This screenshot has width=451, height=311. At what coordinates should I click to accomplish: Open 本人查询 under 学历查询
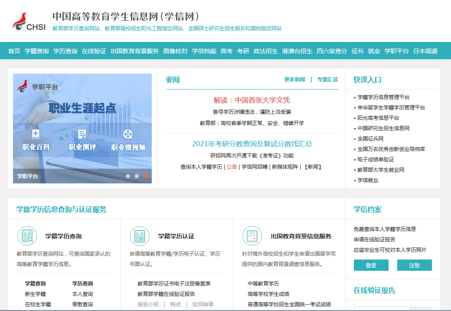[x=82, y=294]
